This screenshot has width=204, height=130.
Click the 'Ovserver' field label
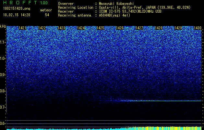click(66, 4)
